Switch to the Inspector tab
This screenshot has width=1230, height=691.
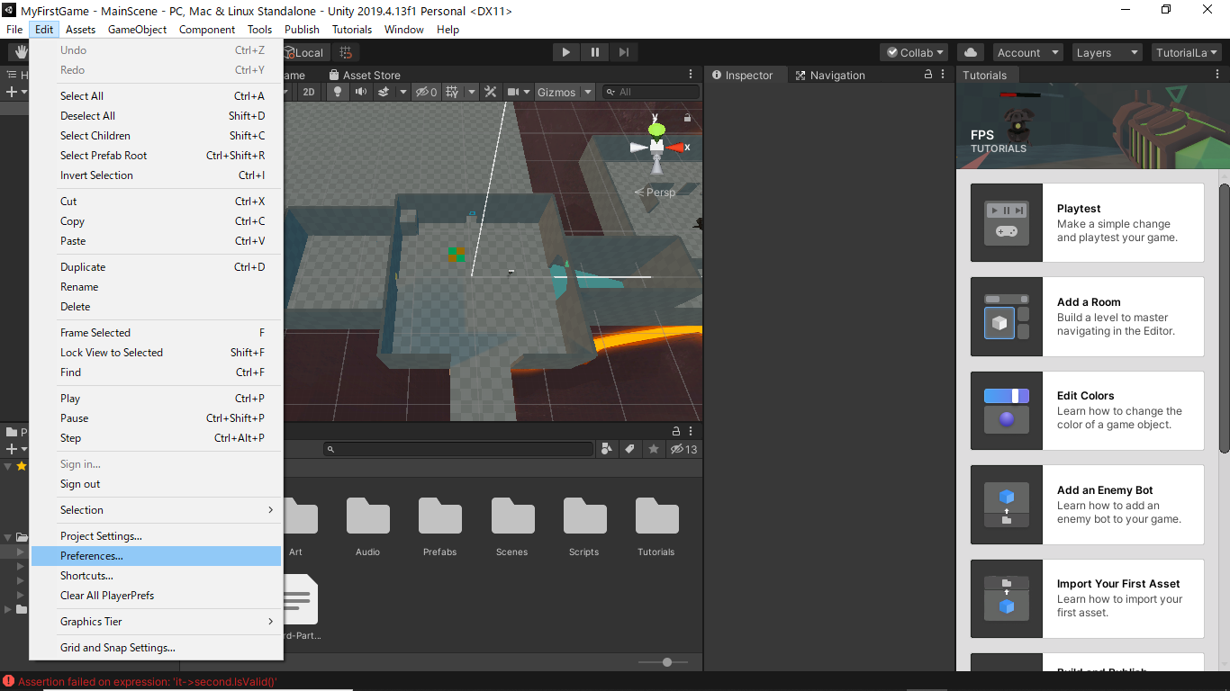pos(743,76)
